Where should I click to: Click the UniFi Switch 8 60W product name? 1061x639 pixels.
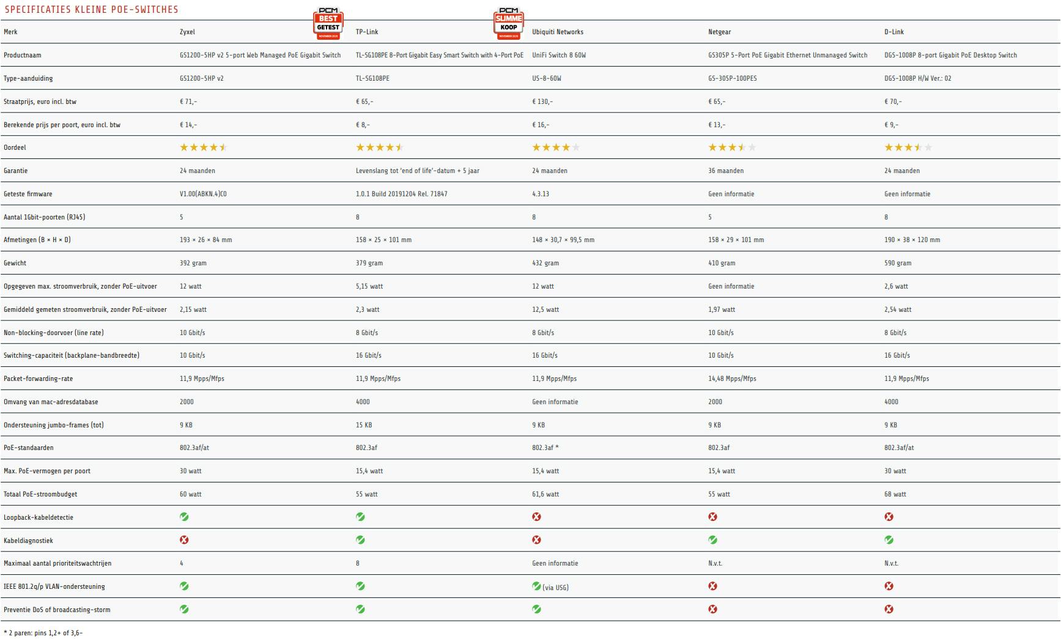(x=558, y=55)
